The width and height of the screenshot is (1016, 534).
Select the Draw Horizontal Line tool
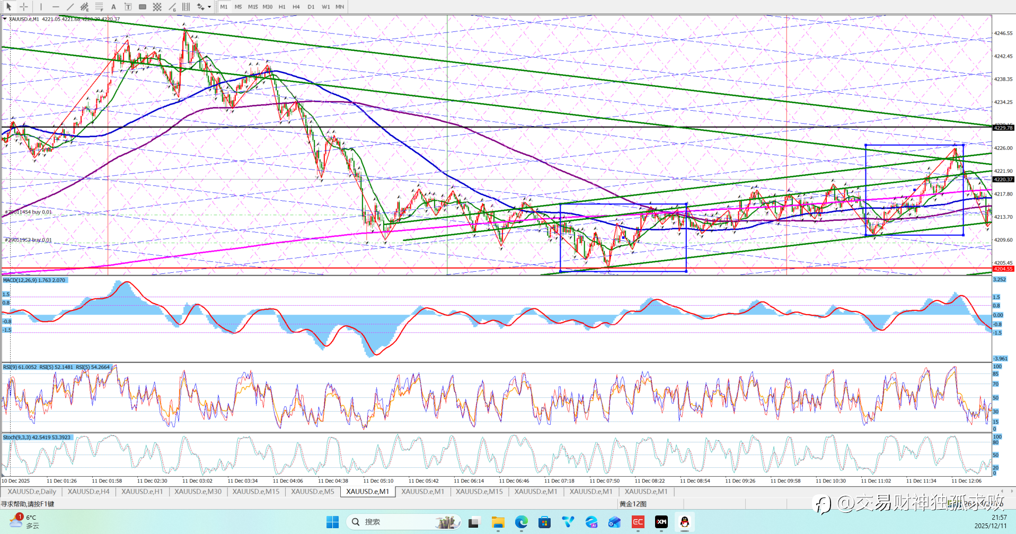pos(56,7)
